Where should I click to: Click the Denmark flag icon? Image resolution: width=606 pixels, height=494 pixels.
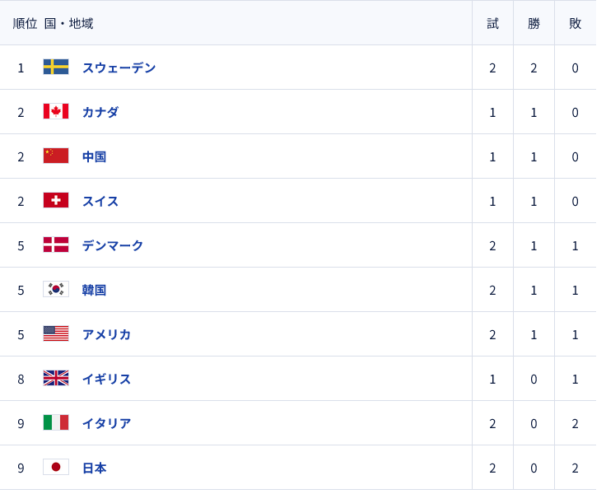pyautogui.click(x=56, y=245)
